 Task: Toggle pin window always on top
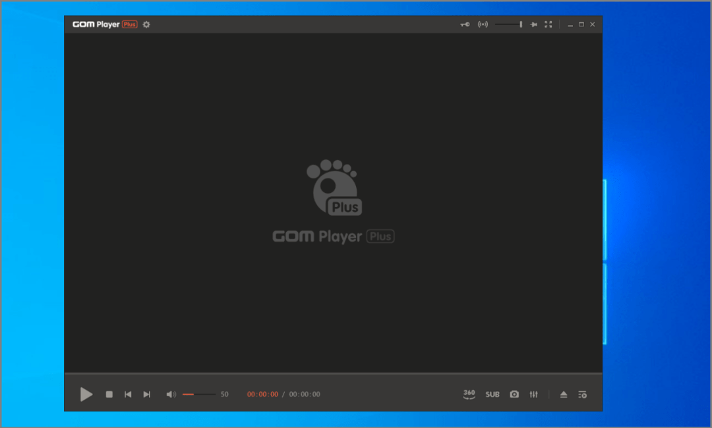pos(534,24)
